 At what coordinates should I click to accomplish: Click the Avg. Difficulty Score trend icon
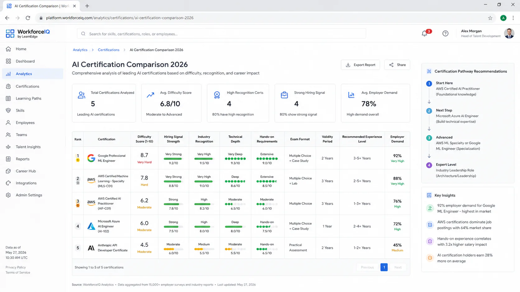(151, 95)
